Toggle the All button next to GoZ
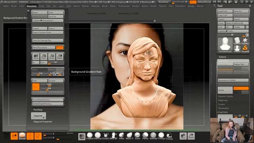This screenshot has height=143, width=254. (229, 27)
